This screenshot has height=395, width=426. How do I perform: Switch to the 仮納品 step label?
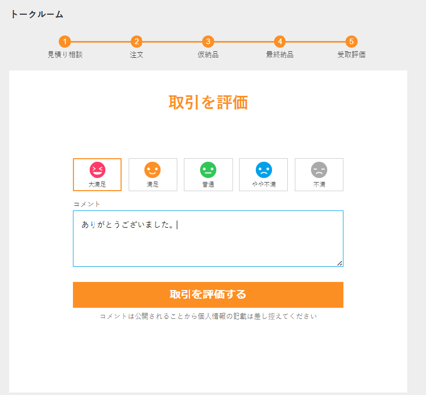208,55
